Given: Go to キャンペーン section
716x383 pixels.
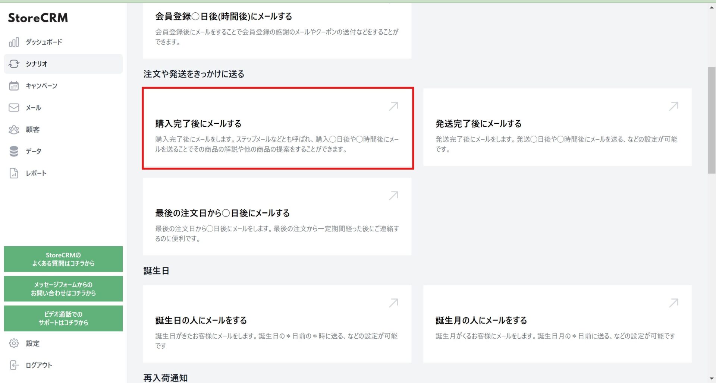Looking at the screenshot, I should click(63, 86).
